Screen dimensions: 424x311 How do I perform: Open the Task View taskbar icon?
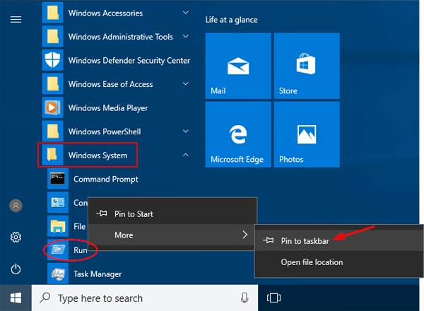[x=274, y=298]
